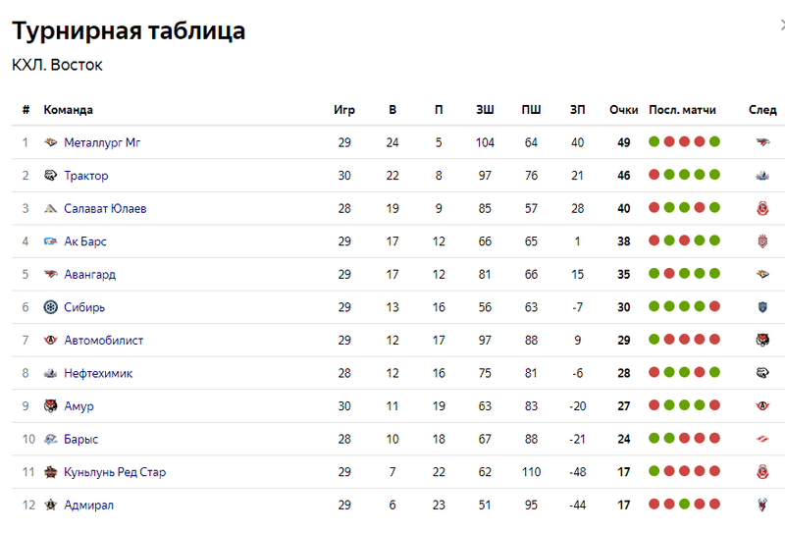Click the Сибирь snowflake logo icon
Image resolution: width=785 pixels, height=534 pixels.
51,307
